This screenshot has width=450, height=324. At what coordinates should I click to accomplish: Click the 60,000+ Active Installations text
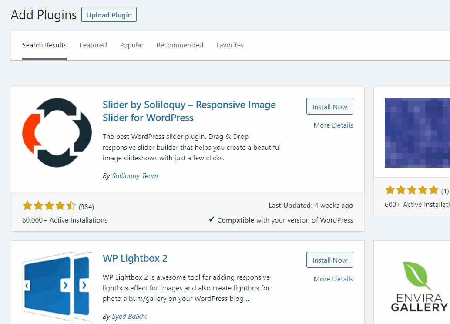pyautogui.click(x=65, y=220)
